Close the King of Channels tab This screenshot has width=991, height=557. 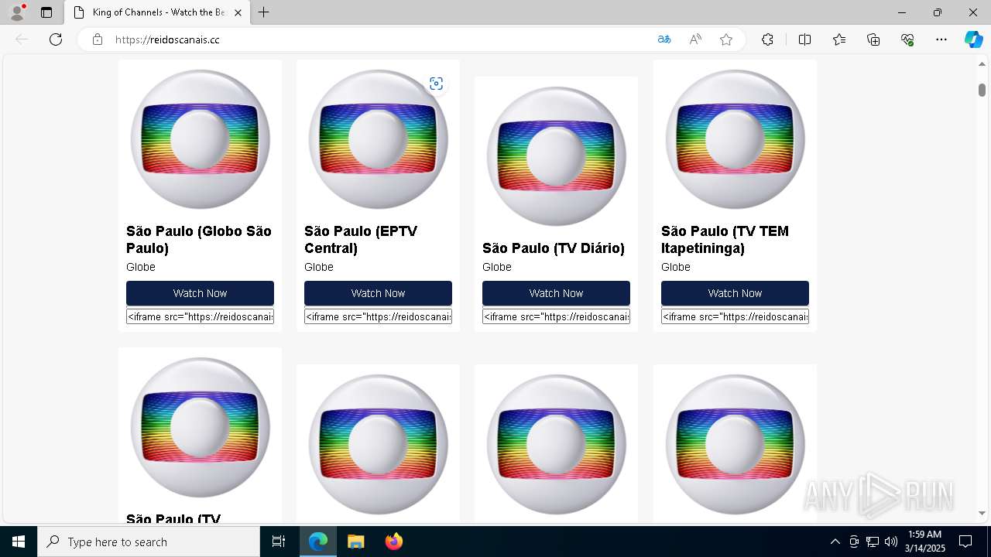[x=238, y=12]
